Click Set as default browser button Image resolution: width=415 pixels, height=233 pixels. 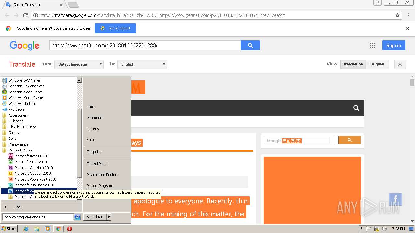point(115,28)
